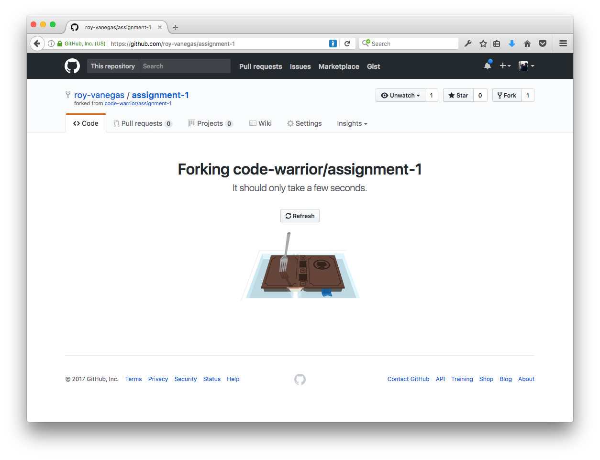This screenshot has height=460, width=600.
Task: Open the Projects tab
Action: coord(211,123)
